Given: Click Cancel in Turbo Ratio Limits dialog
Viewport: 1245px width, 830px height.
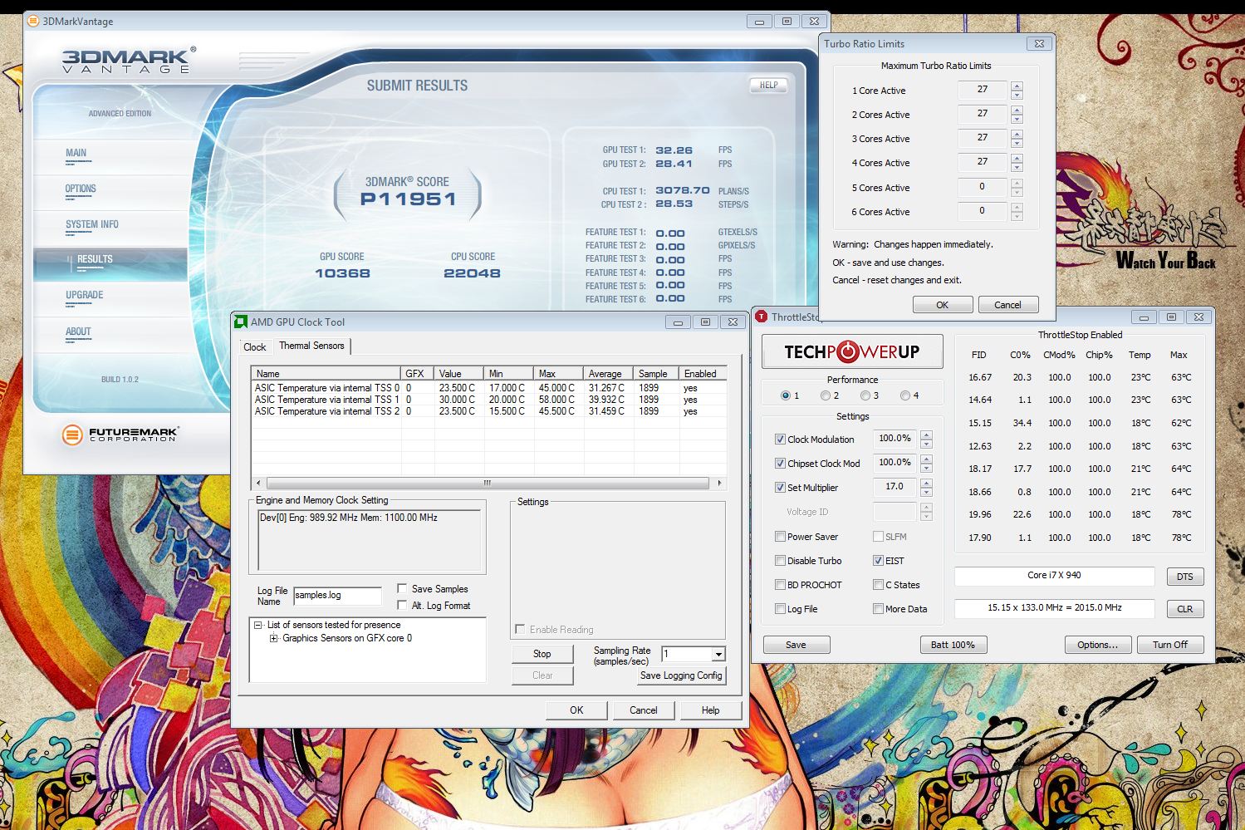Looking at the screenshot, I should click(1007, 305).
